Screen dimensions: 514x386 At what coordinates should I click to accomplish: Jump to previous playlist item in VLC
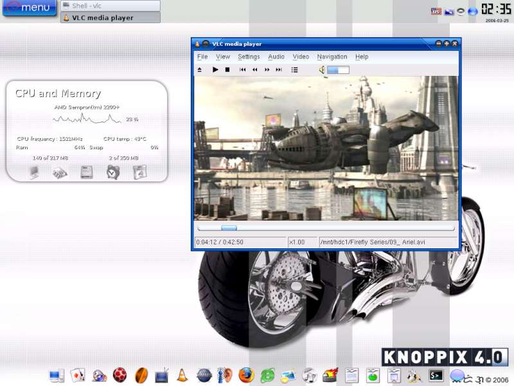click(x=243, y=69)
